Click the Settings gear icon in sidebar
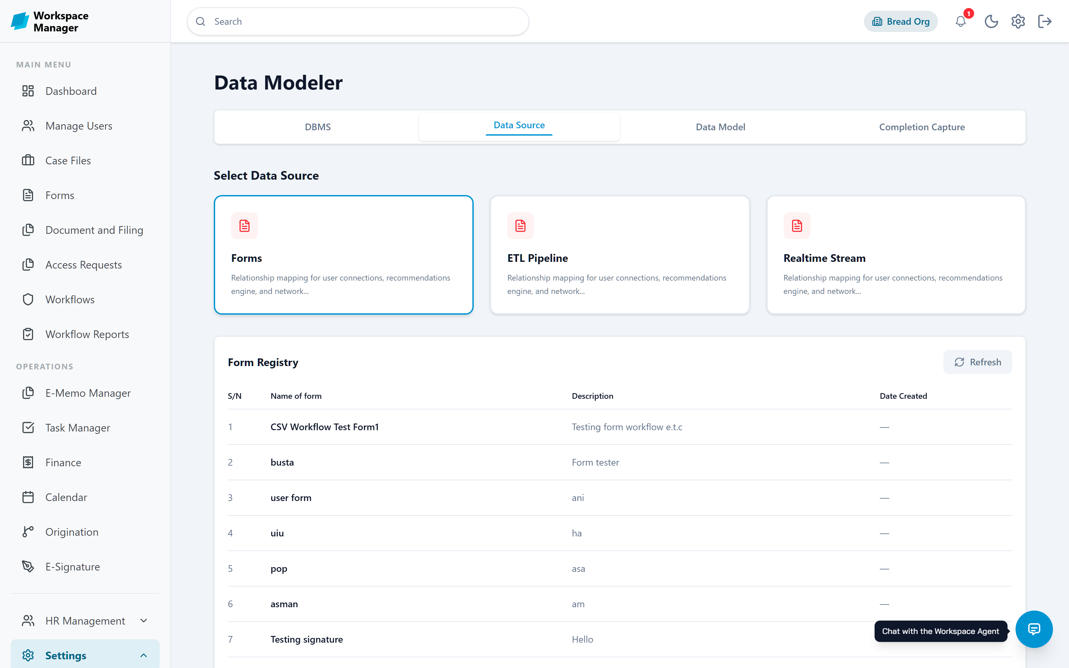This screenshot has height=668, width=1069. tap(28, 655)
